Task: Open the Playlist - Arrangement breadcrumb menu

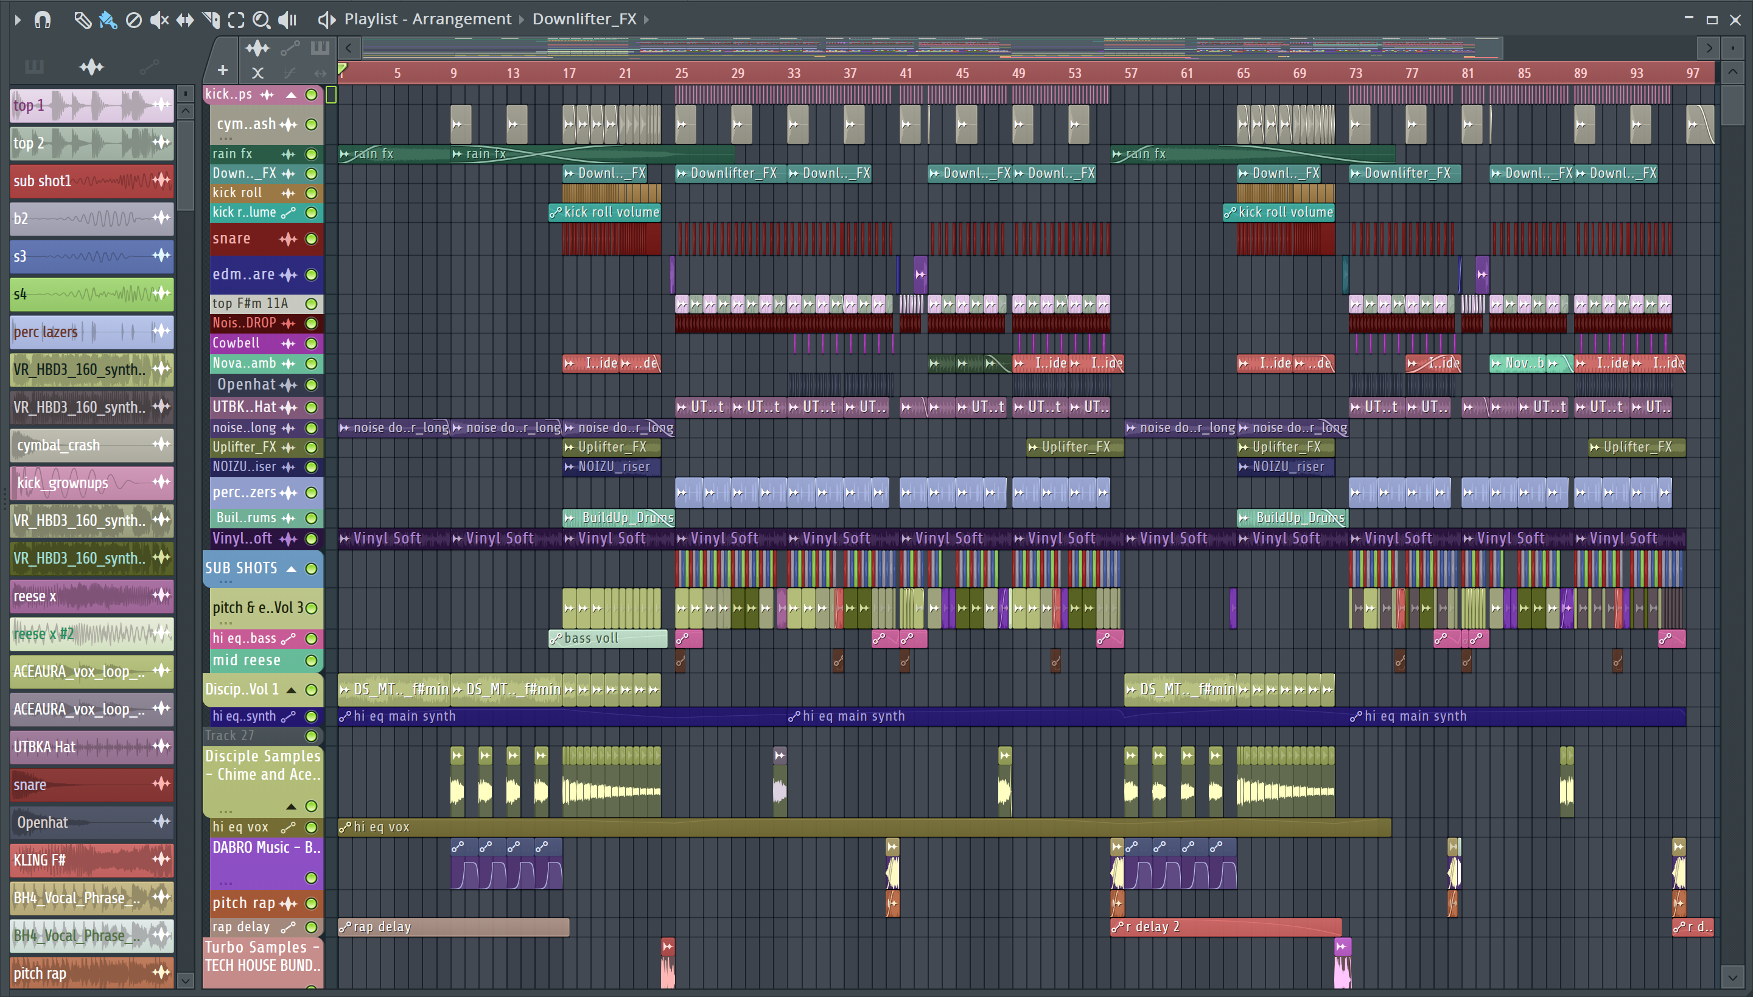Action: click(x=427, y=19)
